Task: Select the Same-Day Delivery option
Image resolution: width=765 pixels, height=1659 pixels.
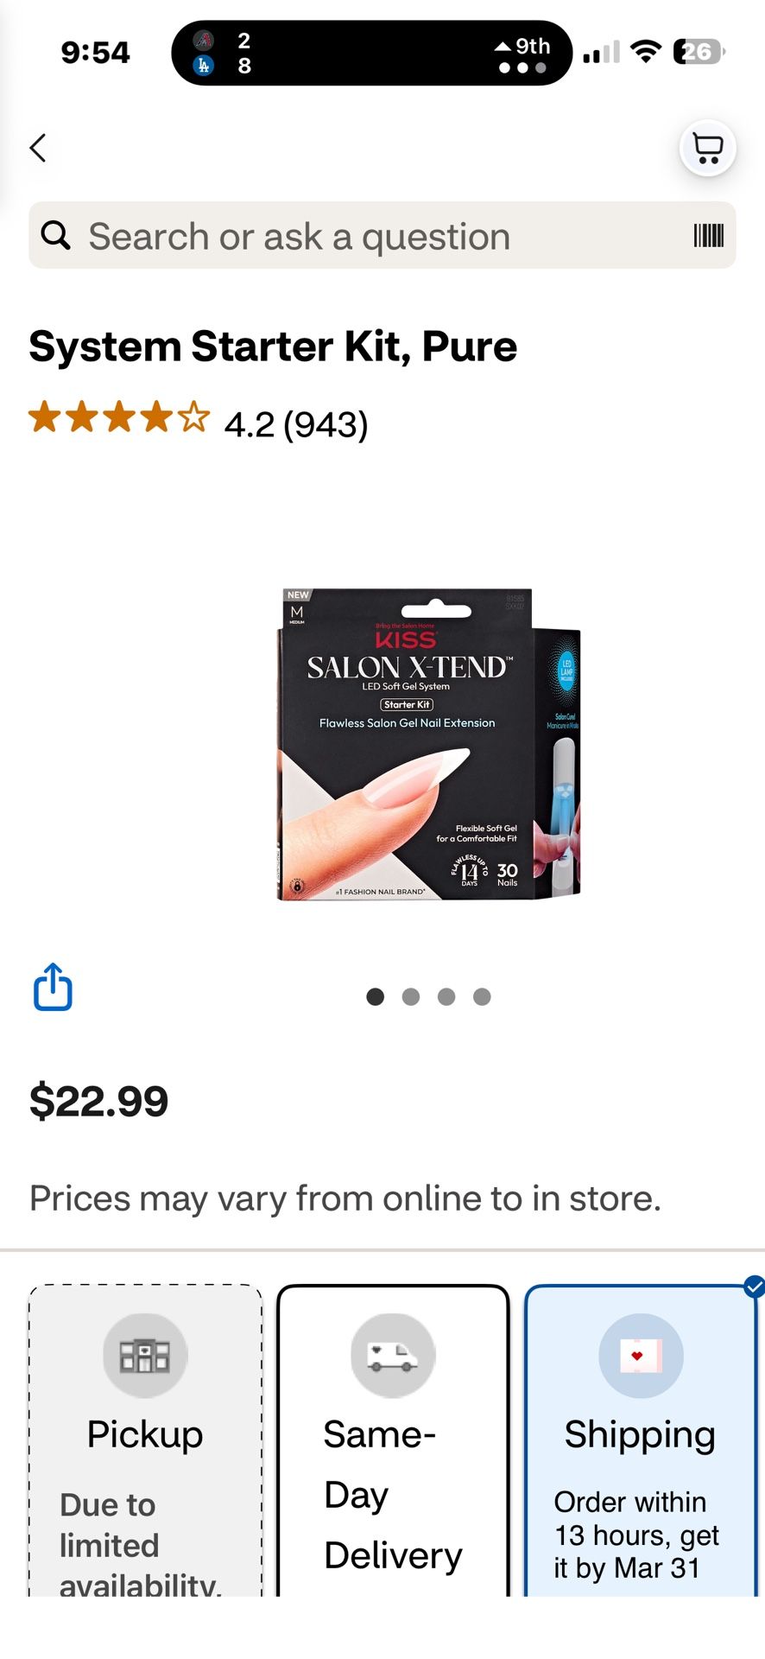Action: coord(393,1440)
